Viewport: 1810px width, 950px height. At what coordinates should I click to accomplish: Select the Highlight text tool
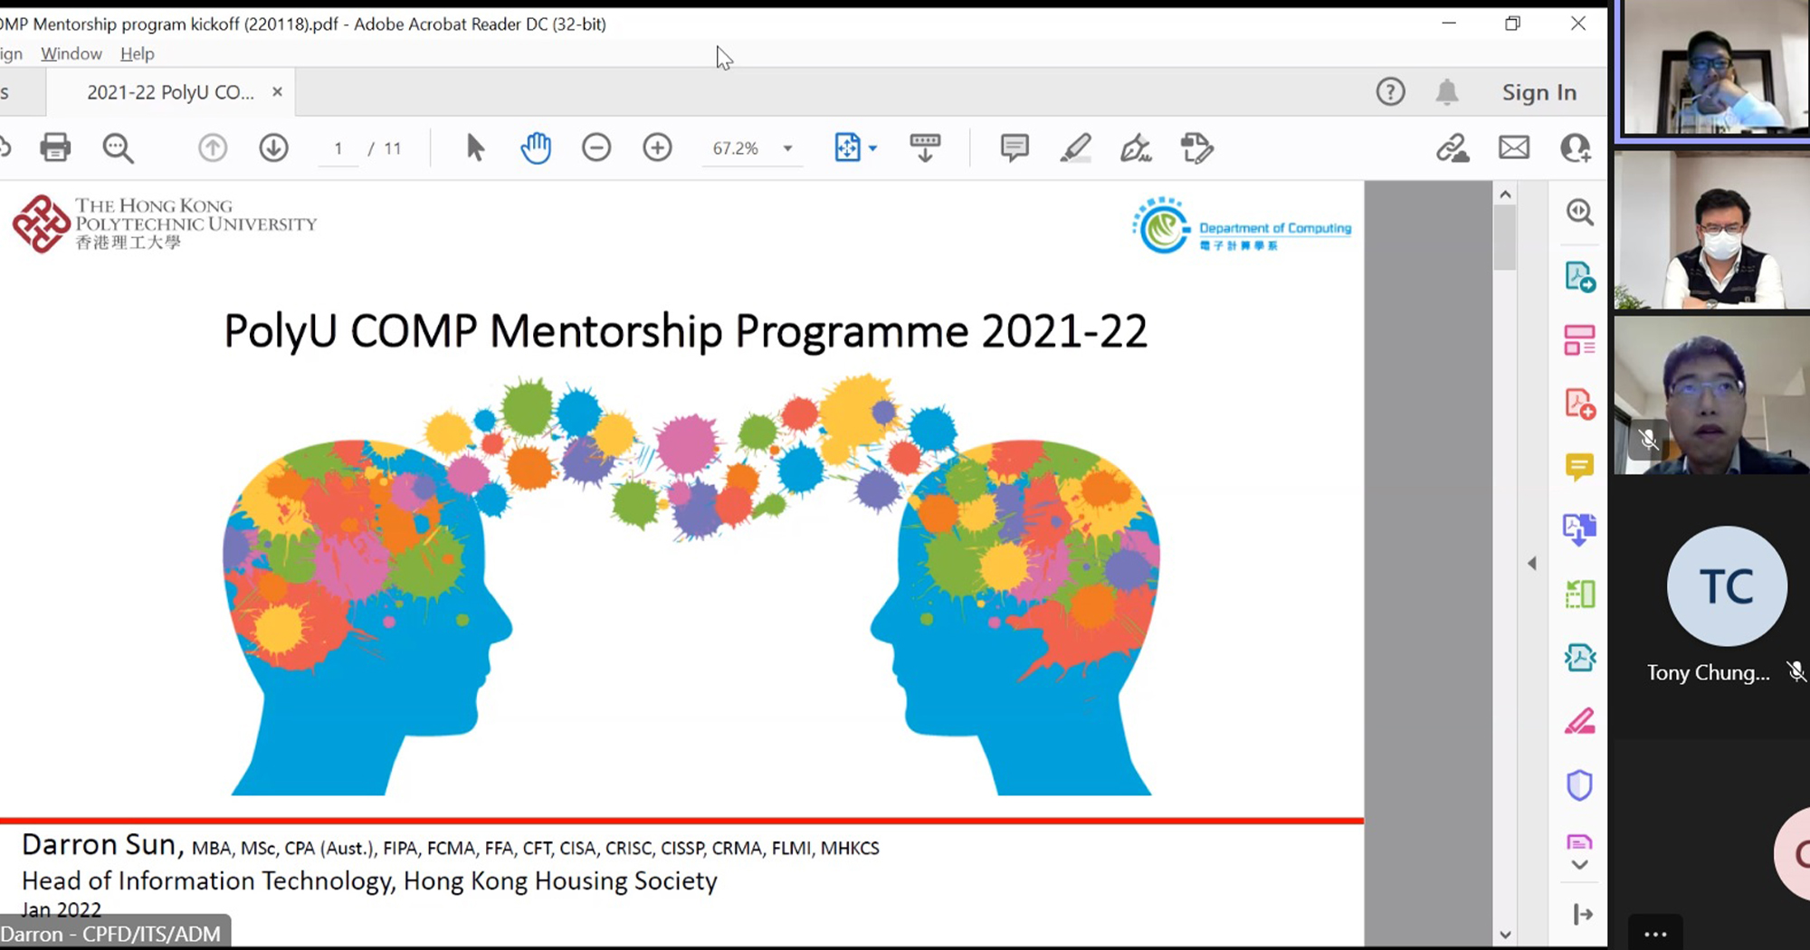1076,147
